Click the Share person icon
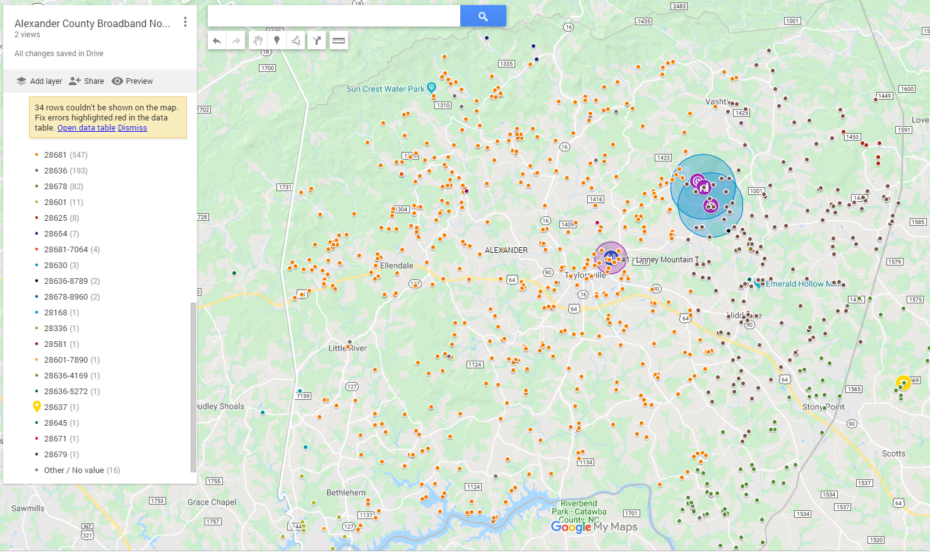 click(75, 81)
